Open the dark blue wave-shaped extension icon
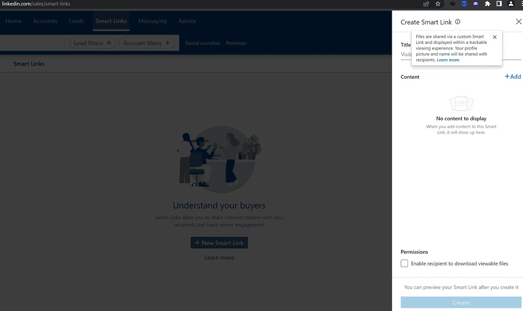The height and width of the screenshot is (311, 523). click(453, 4)
